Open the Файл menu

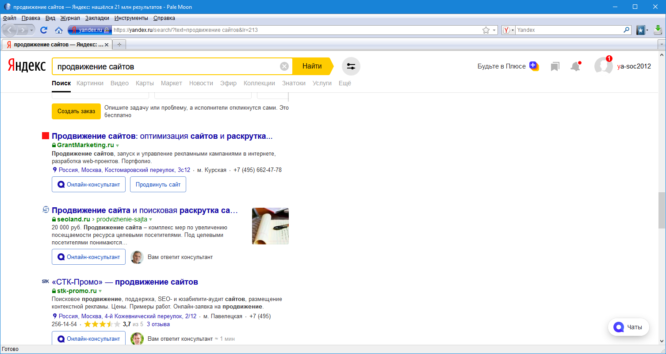coord(9,18)
